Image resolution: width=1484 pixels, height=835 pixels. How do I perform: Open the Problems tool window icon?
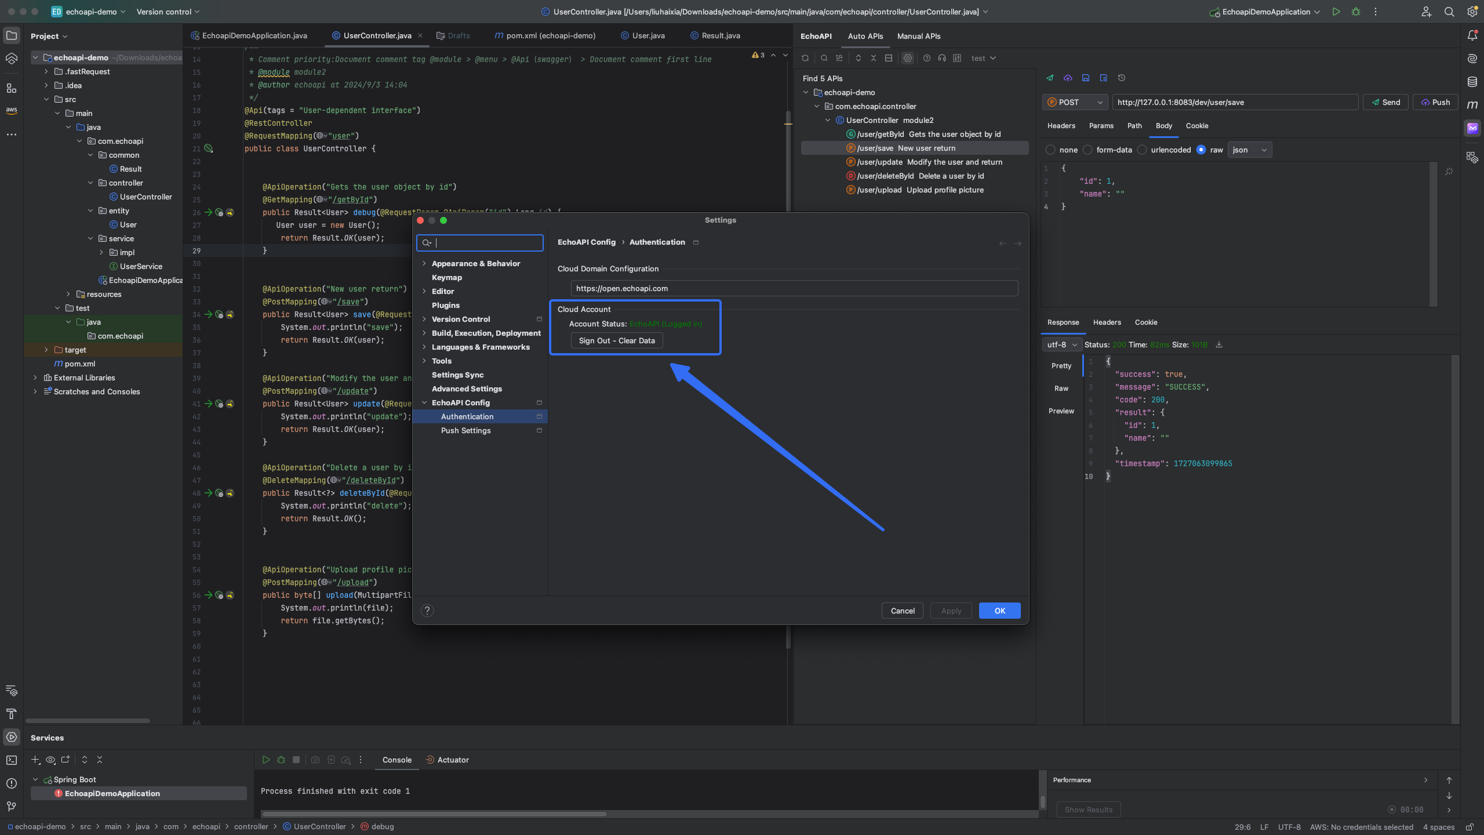click(x=12, y=783)
